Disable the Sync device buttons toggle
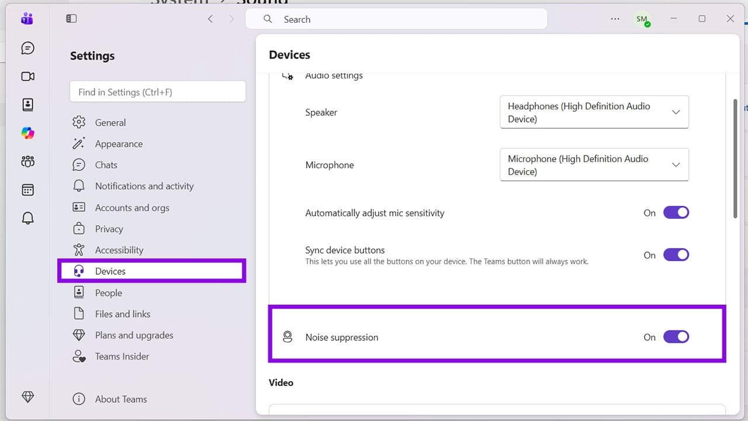Screen dimensions: 748x421 676,255
